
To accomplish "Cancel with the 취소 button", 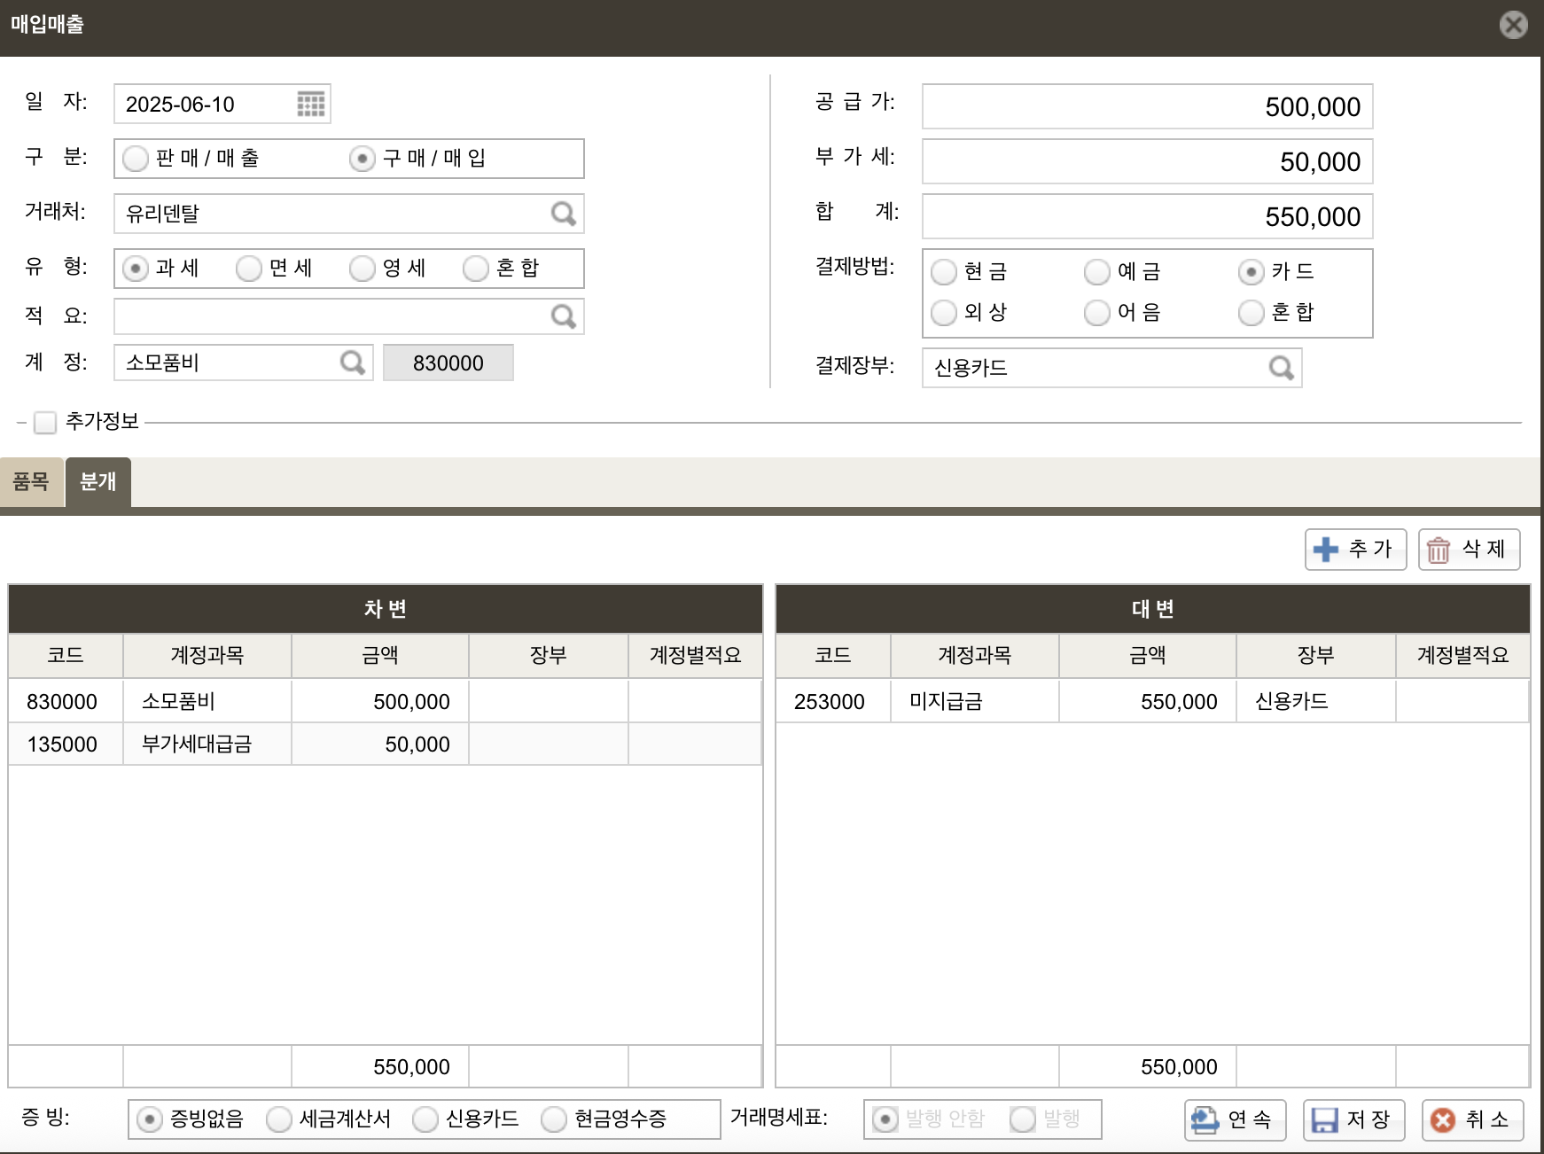I will point(1472,1120).
